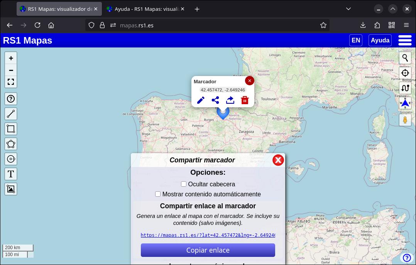Viewport: 416px width, 265px height.
Task: Click the address bar mapas.rs1.es
Action: click(207, 25)
